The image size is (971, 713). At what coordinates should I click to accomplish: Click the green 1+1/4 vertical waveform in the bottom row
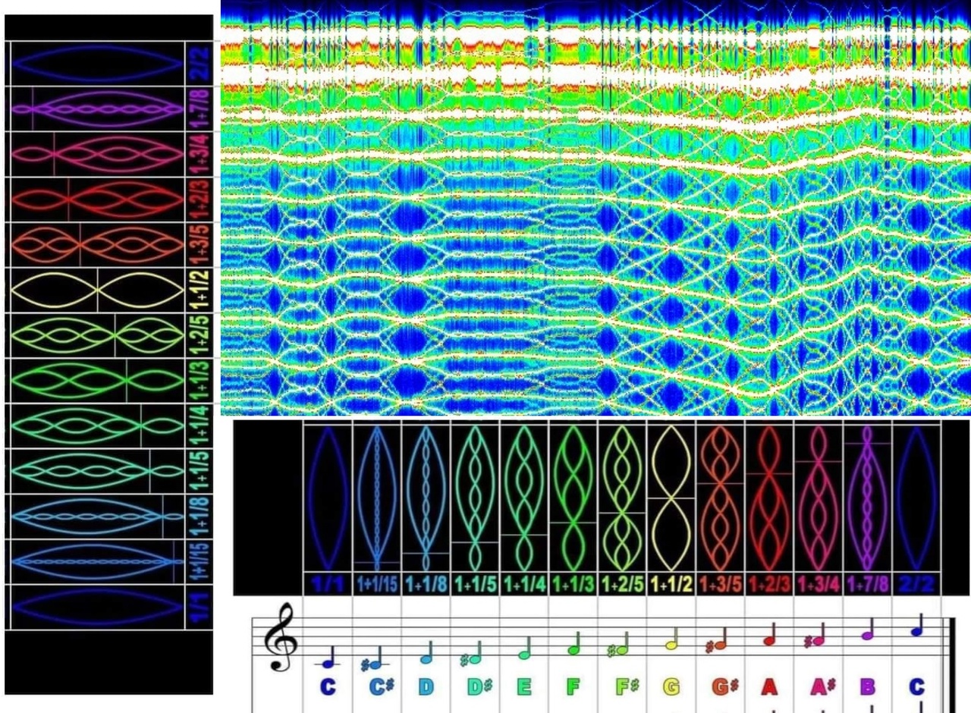pos(525,497)
